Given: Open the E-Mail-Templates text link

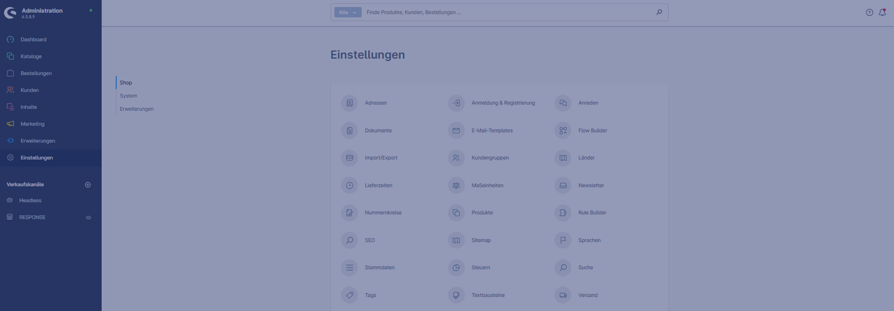Looking at the screenshot, I should [x=492, y=131].
